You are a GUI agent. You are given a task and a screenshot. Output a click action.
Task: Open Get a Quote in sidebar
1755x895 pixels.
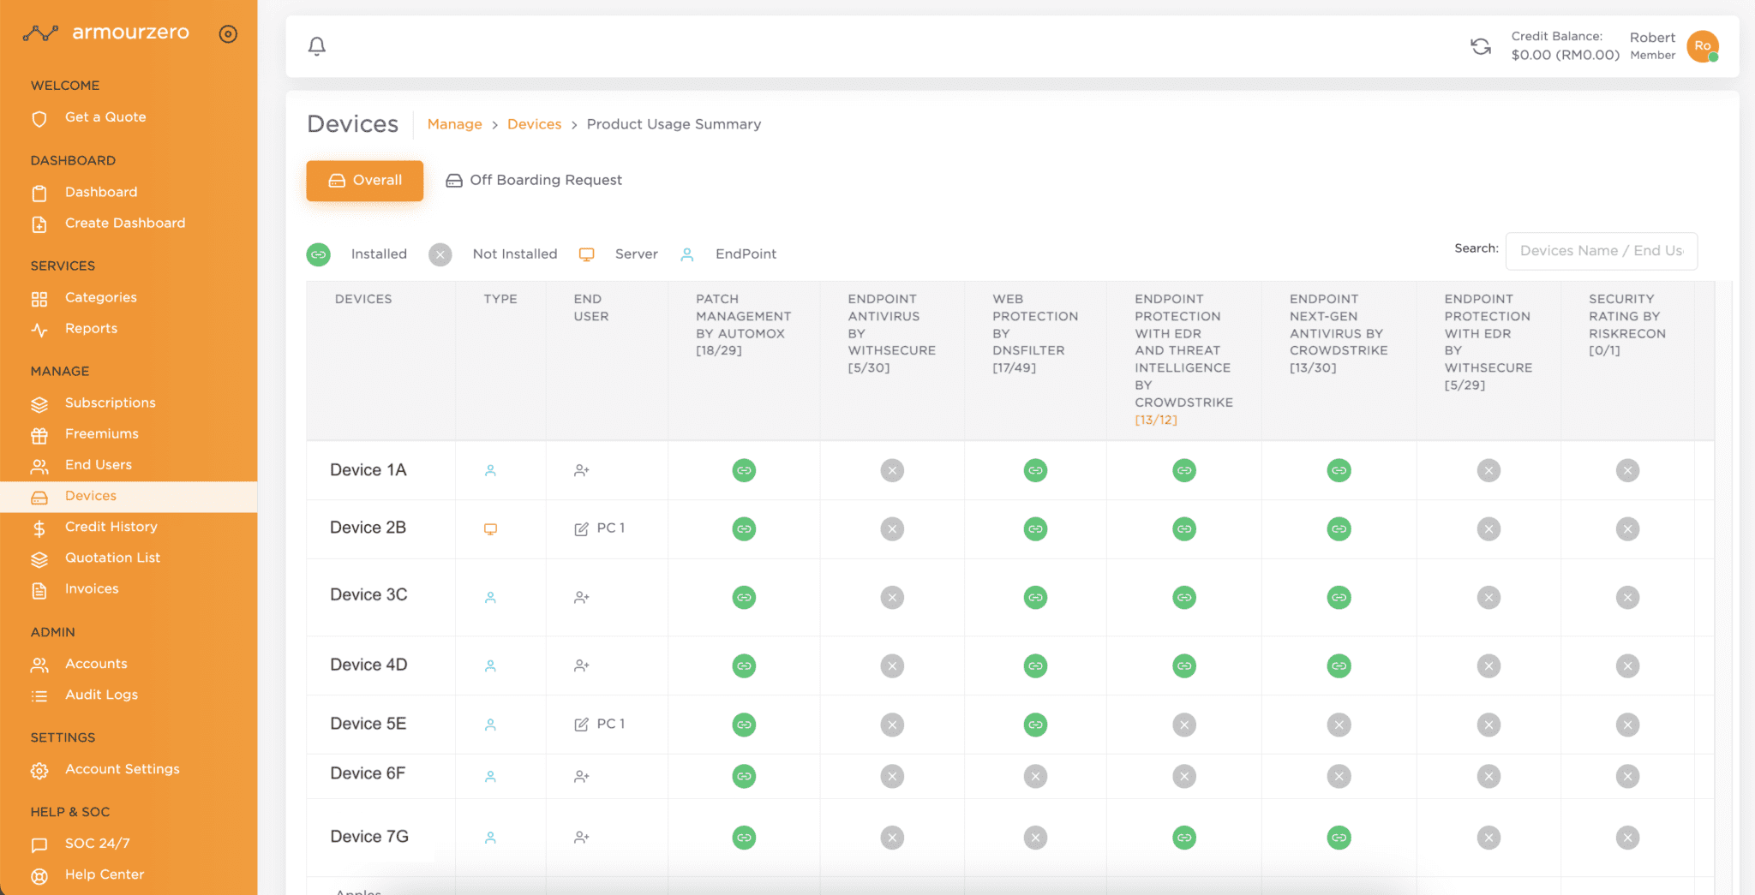(105, 117)
